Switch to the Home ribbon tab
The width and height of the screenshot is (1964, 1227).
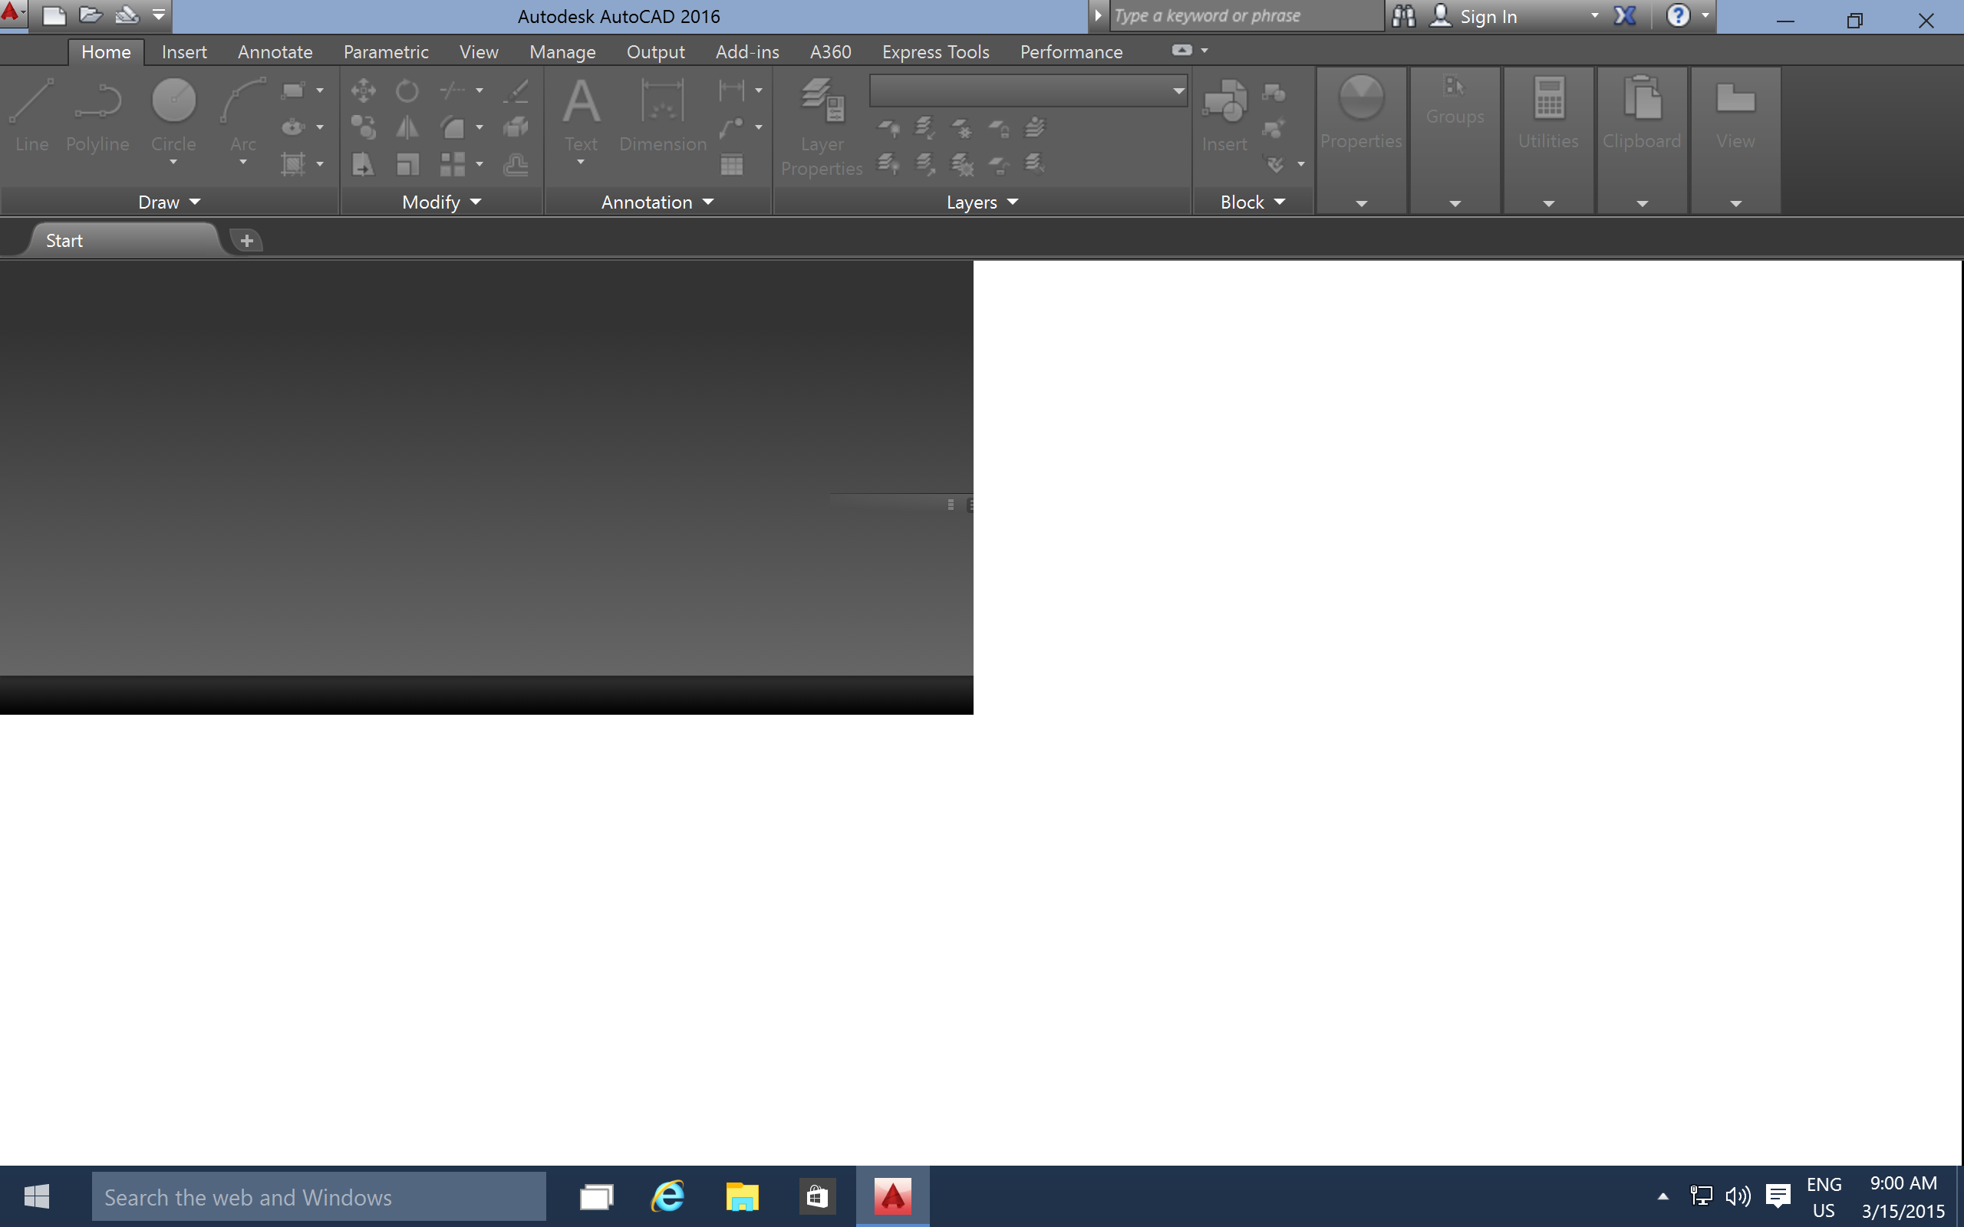tap(106, 52)
